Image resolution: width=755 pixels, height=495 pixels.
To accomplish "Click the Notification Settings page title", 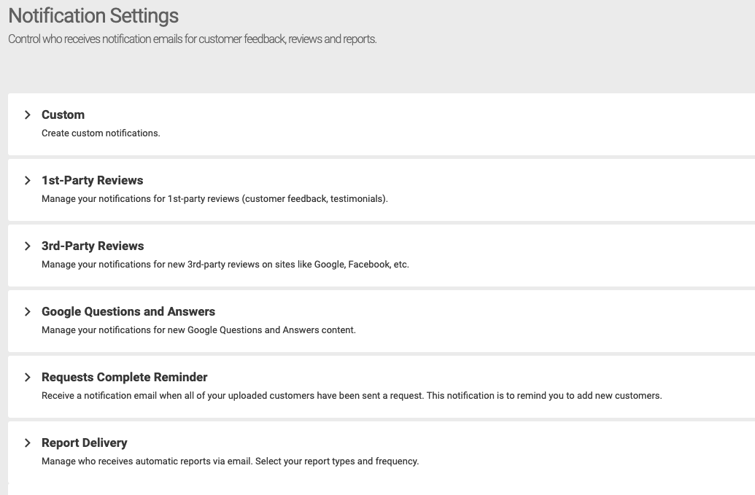I will 93,15.
